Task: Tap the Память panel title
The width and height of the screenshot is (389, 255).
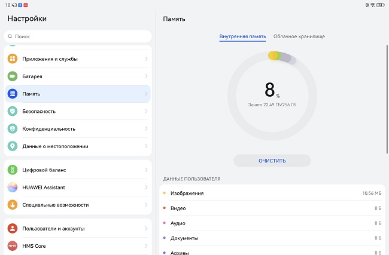Action: pyautogui.click(x=174, y=19)
